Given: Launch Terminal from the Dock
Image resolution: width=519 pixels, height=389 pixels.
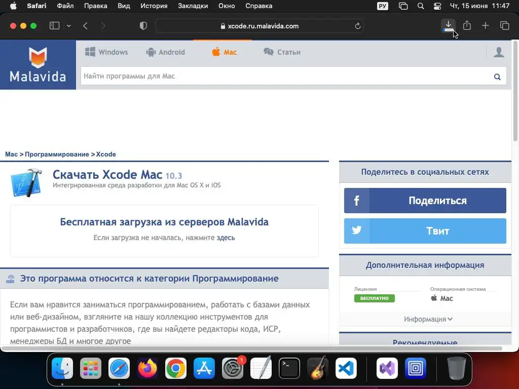Looking at the screenshot, I should pos(289,368).
